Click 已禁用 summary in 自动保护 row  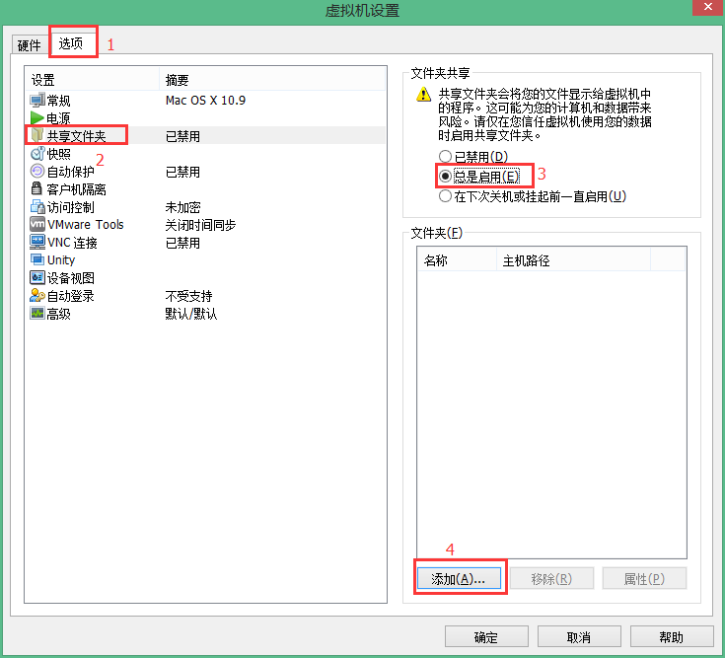coord(182,172)
